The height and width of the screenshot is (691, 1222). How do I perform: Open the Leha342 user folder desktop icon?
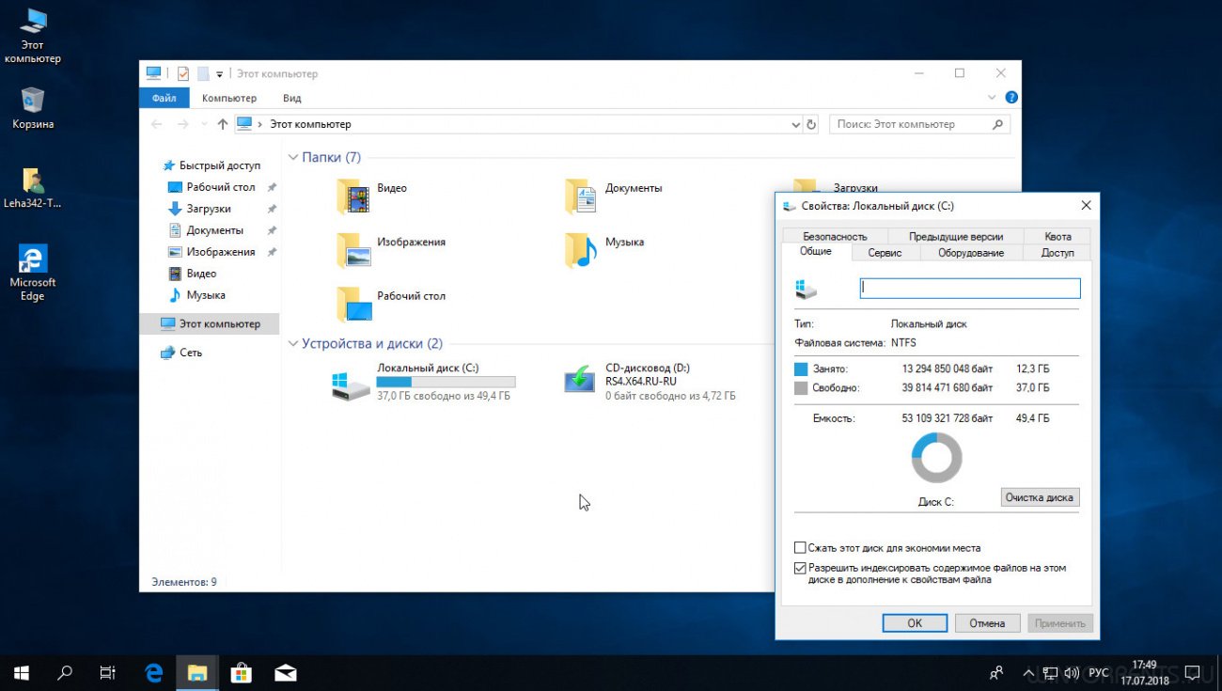33,187
